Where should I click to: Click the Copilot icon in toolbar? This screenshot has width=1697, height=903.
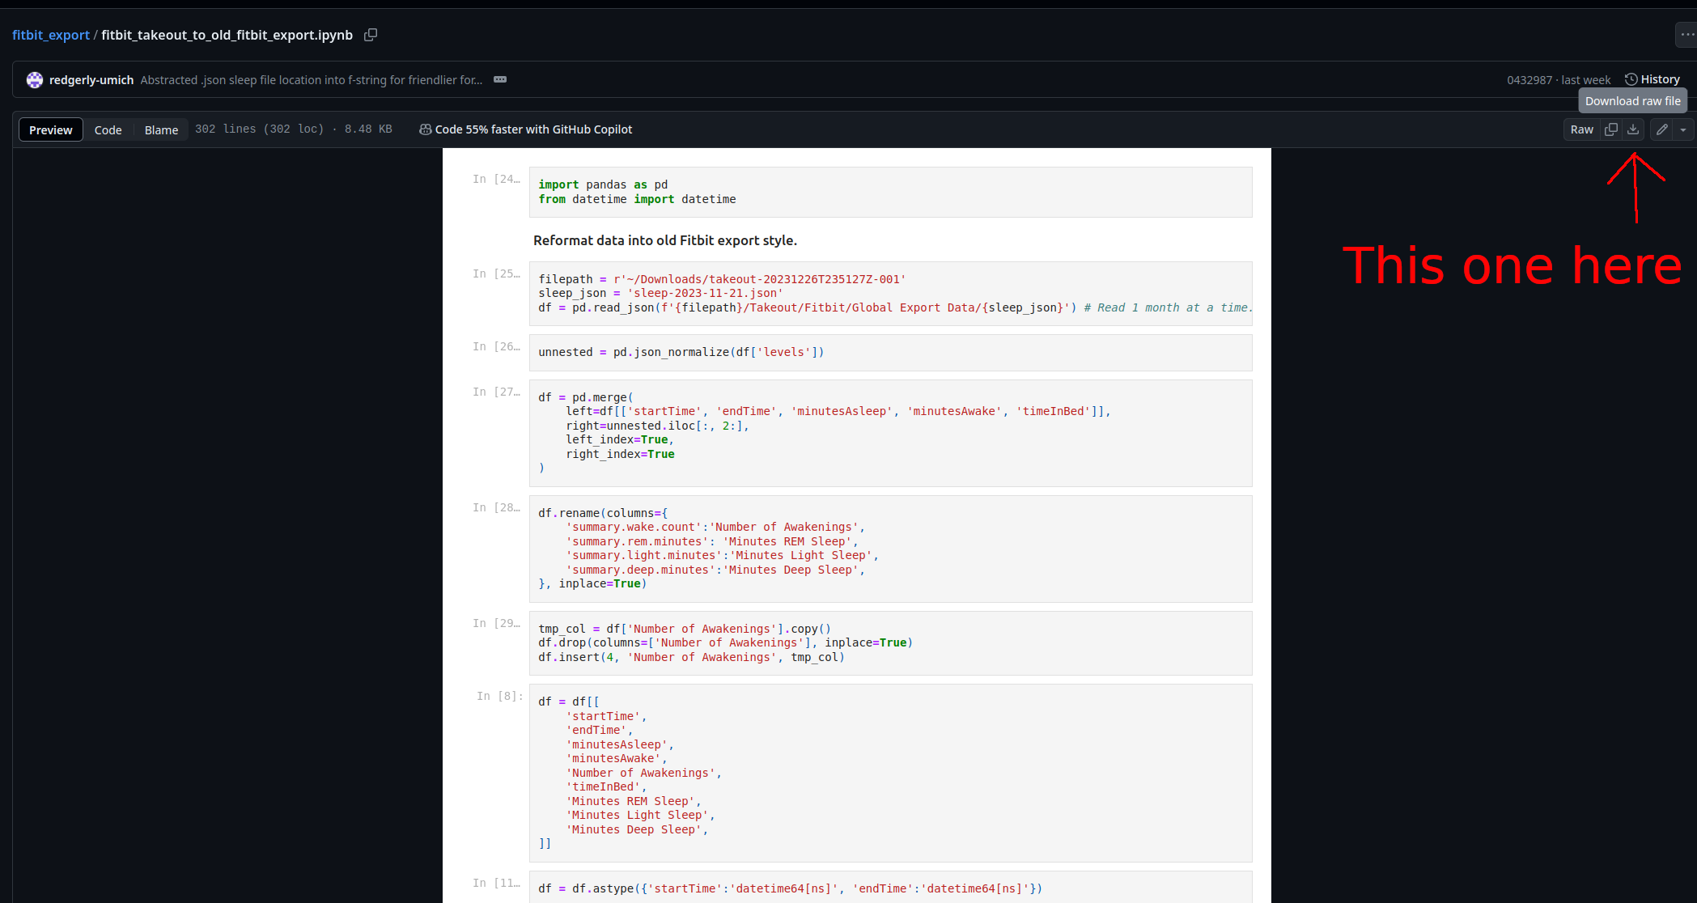[425, 129]
